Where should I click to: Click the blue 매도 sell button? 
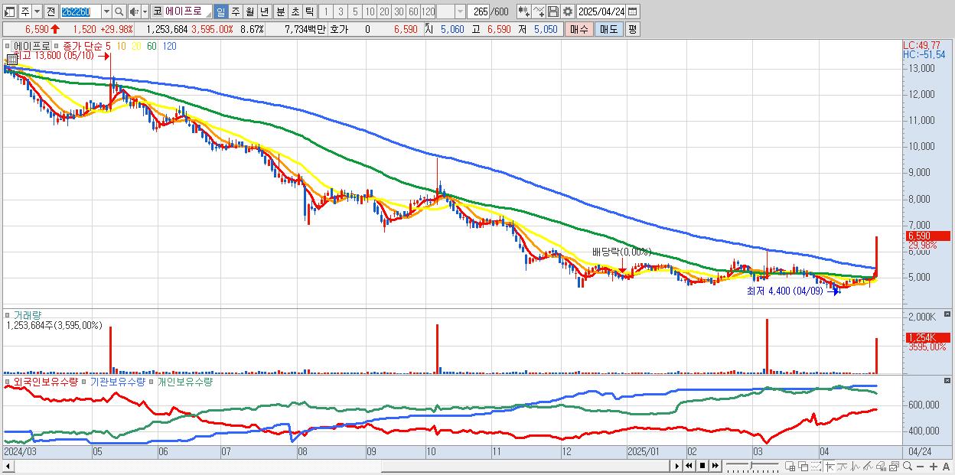(609, 29)
